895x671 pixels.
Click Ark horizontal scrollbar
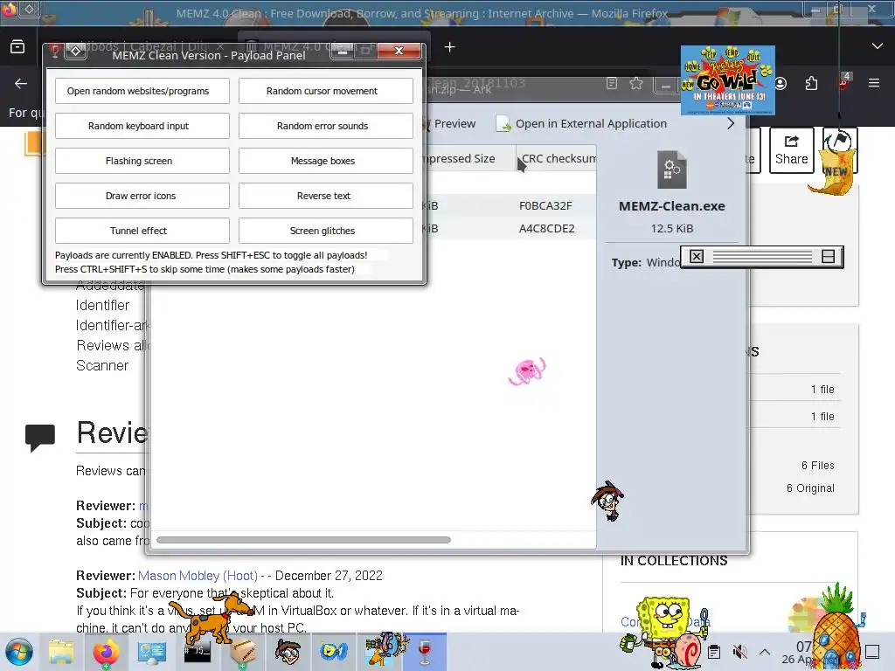click(x=303, y=540)
